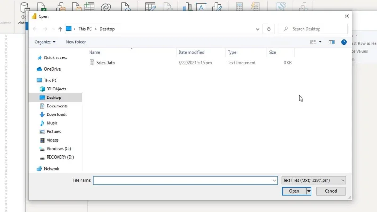Select the Power BI icon in dialog title
Image resolution: width=377 pixels, height=212 pixels.
(34, 16)
